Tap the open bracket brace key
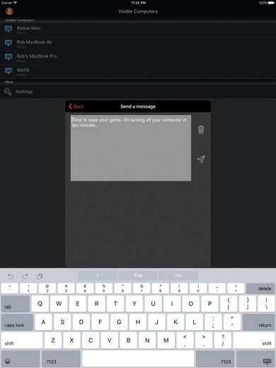This screenshot has width=276, height=368. click(x=229, y=304)
